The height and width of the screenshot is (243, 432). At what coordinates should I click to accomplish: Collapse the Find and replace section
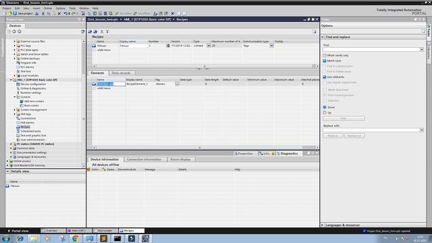[323, 37]
